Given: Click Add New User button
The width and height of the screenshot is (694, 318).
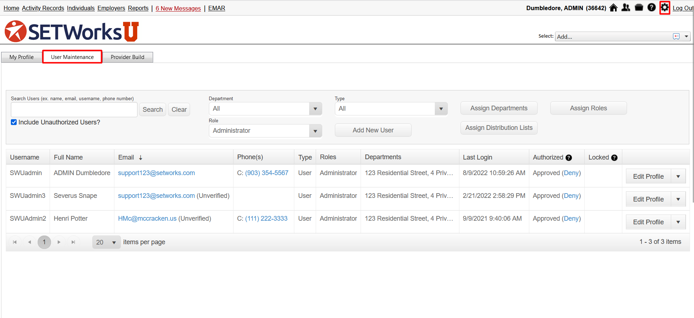Looking at the screenshot, I should click(373, 130).
